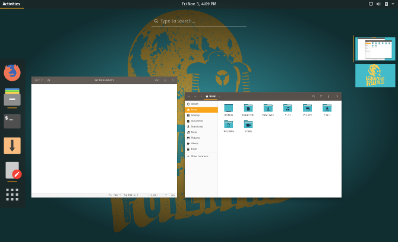Image resolution: width=398 pixels, height=242 pixels.
Task: Switch to the second workspace thumbnail
Action: tap(375, 76)
